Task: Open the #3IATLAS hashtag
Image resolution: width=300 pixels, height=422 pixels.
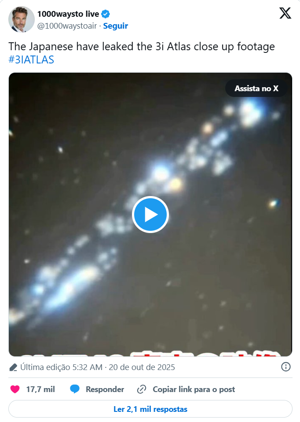Action: (31, 60)
